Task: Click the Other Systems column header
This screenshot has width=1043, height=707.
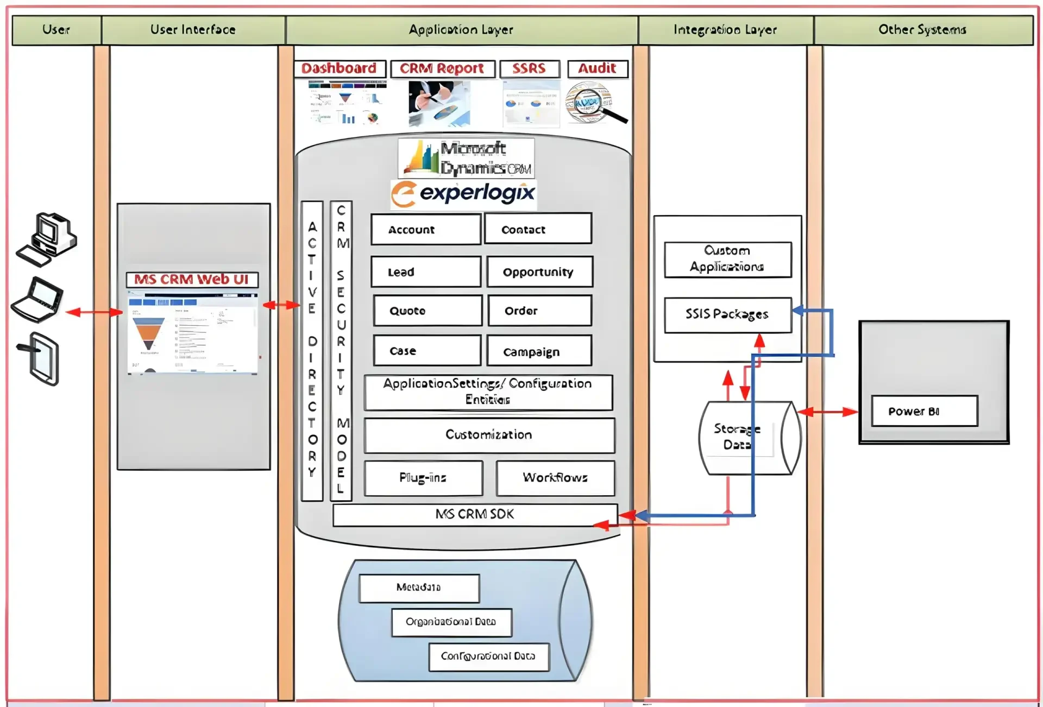Action: pyautogui.click(x=923, y=30)
